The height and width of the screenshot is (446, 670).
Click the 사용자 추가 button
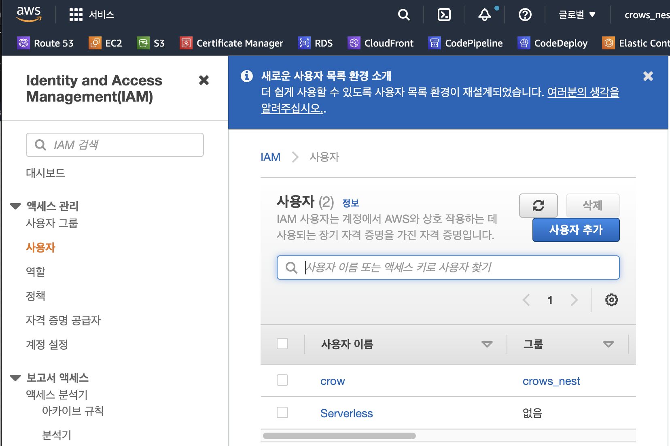tap(576, 230)
